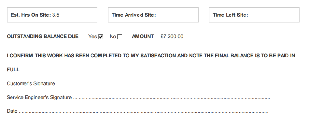The width and height of the screenshot is (309, 113).
Task: Click the OUTSTANDING BALANCE DUE label
Action: coord(43,37)
